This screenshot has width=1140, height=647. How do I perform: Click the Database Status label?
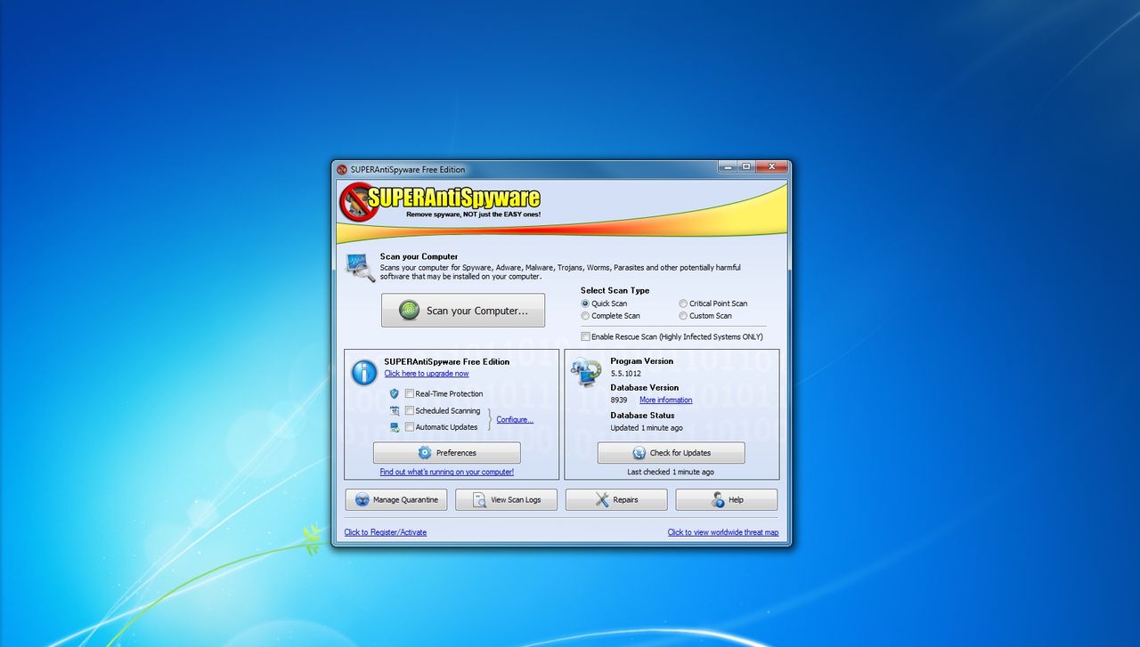(642, 415)
